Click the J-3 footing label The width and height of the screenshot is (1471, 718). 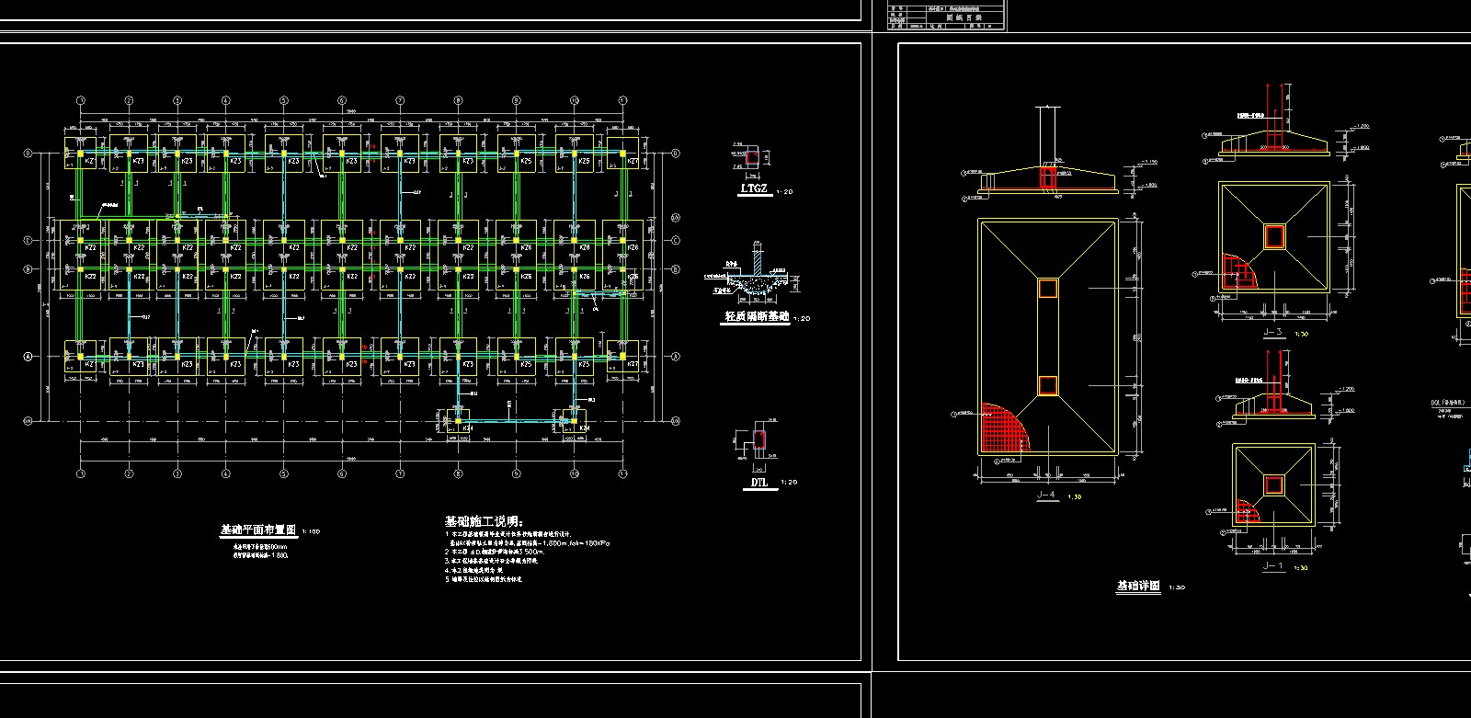pos(1273,332)
